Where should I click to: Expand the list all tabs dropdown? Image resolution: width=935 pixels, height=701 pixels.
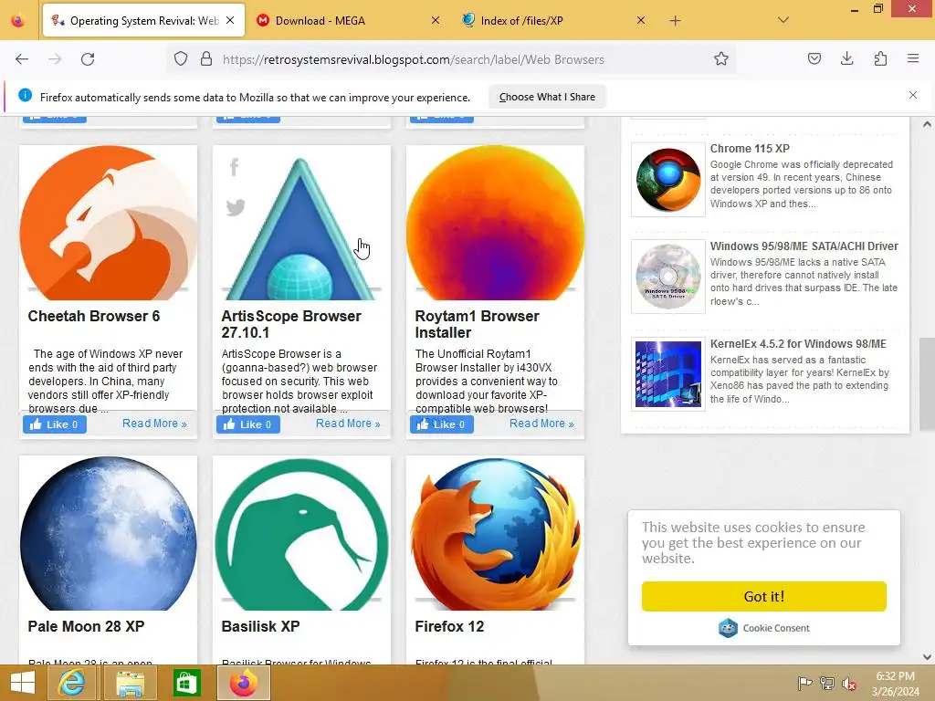tap(783, 20)
